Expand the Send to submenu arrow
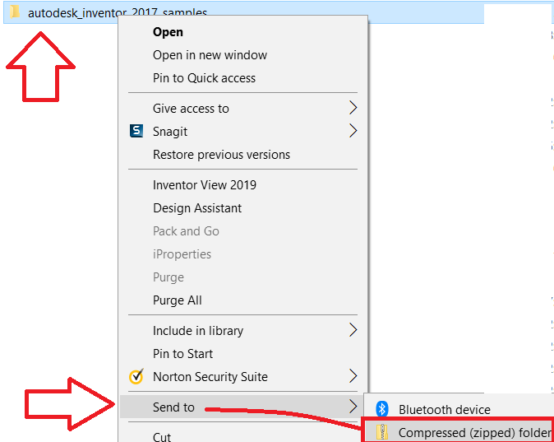554x442 pixels. [353, 407]
